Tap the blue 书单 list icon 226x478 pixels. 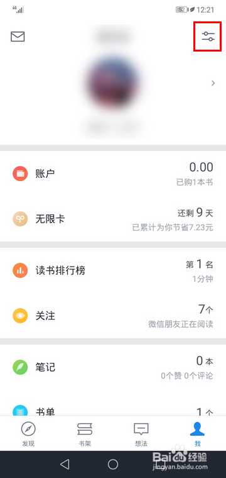20,410
